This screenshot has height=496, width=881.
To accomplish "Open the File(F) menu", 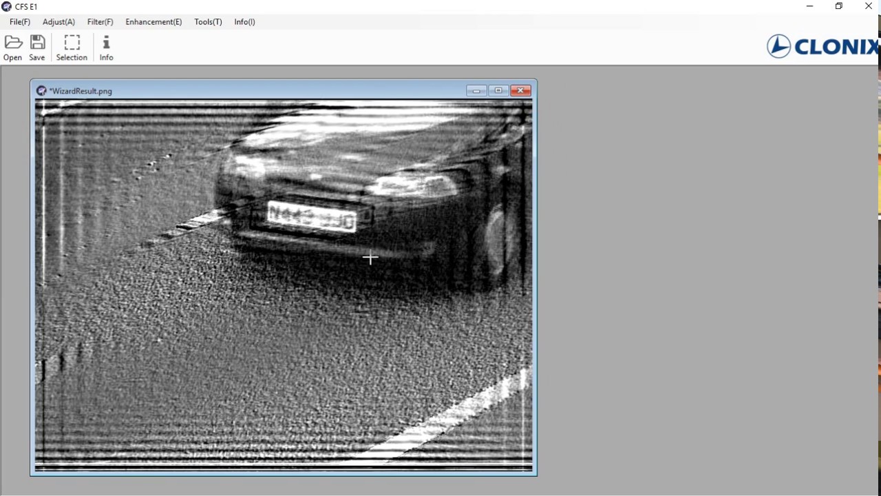I will 20,22.
